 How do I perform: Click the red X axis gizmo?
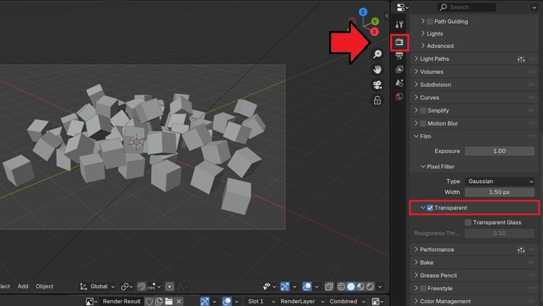tap(374, 32)
